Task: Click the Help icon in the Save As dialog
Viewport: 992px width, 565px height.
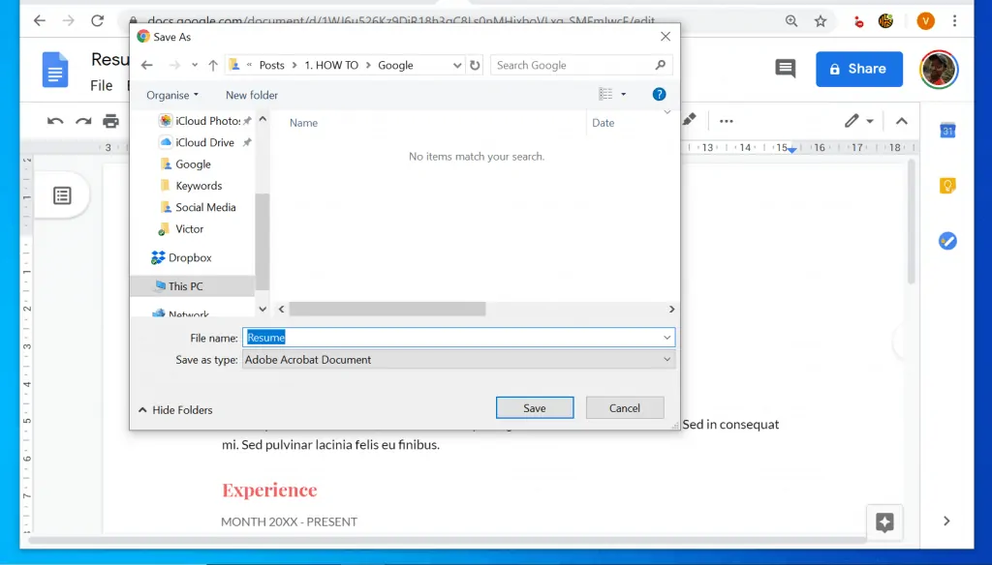Action: click(x=659, y=94)
